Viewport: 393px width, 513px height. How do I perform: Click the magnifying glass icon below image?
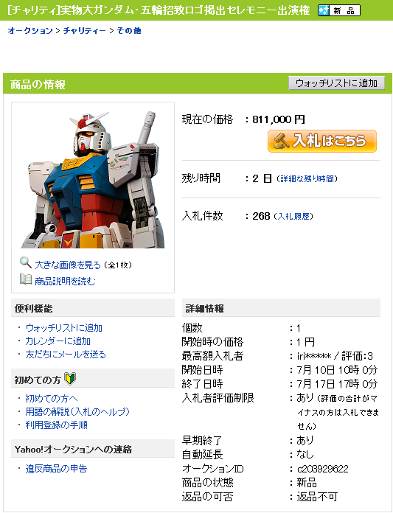(26, 262)
